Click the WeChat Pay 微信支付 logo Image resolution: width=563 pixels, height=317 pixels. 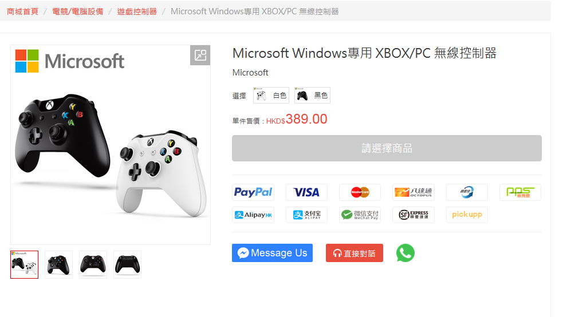click(x=360, y=215)
